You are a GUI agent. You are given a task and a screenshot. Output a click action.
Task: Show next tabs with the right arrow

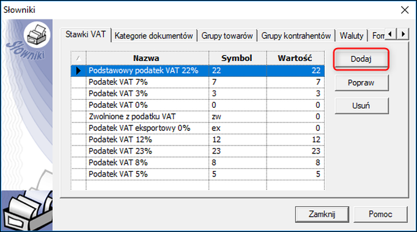pos(403,34)
